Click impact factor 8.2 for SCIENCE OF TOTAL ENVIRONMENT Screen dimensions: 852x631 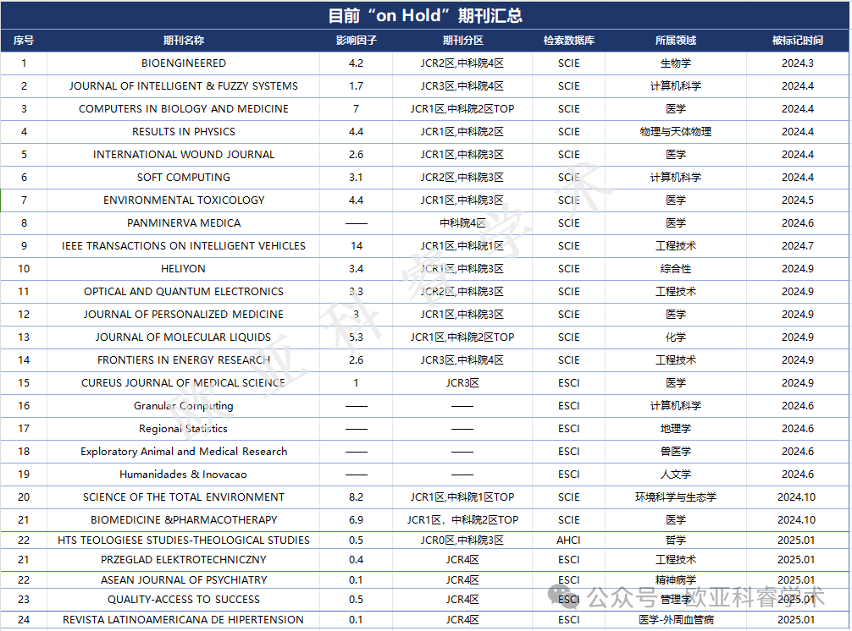tap(356, 497)
